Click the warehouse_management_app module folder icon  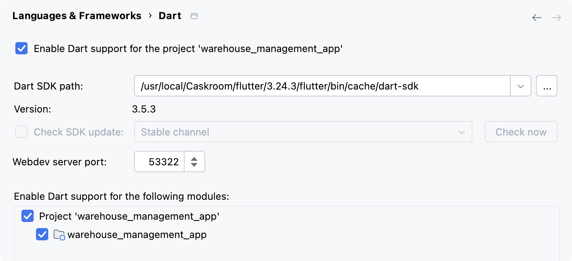[59, 235]
